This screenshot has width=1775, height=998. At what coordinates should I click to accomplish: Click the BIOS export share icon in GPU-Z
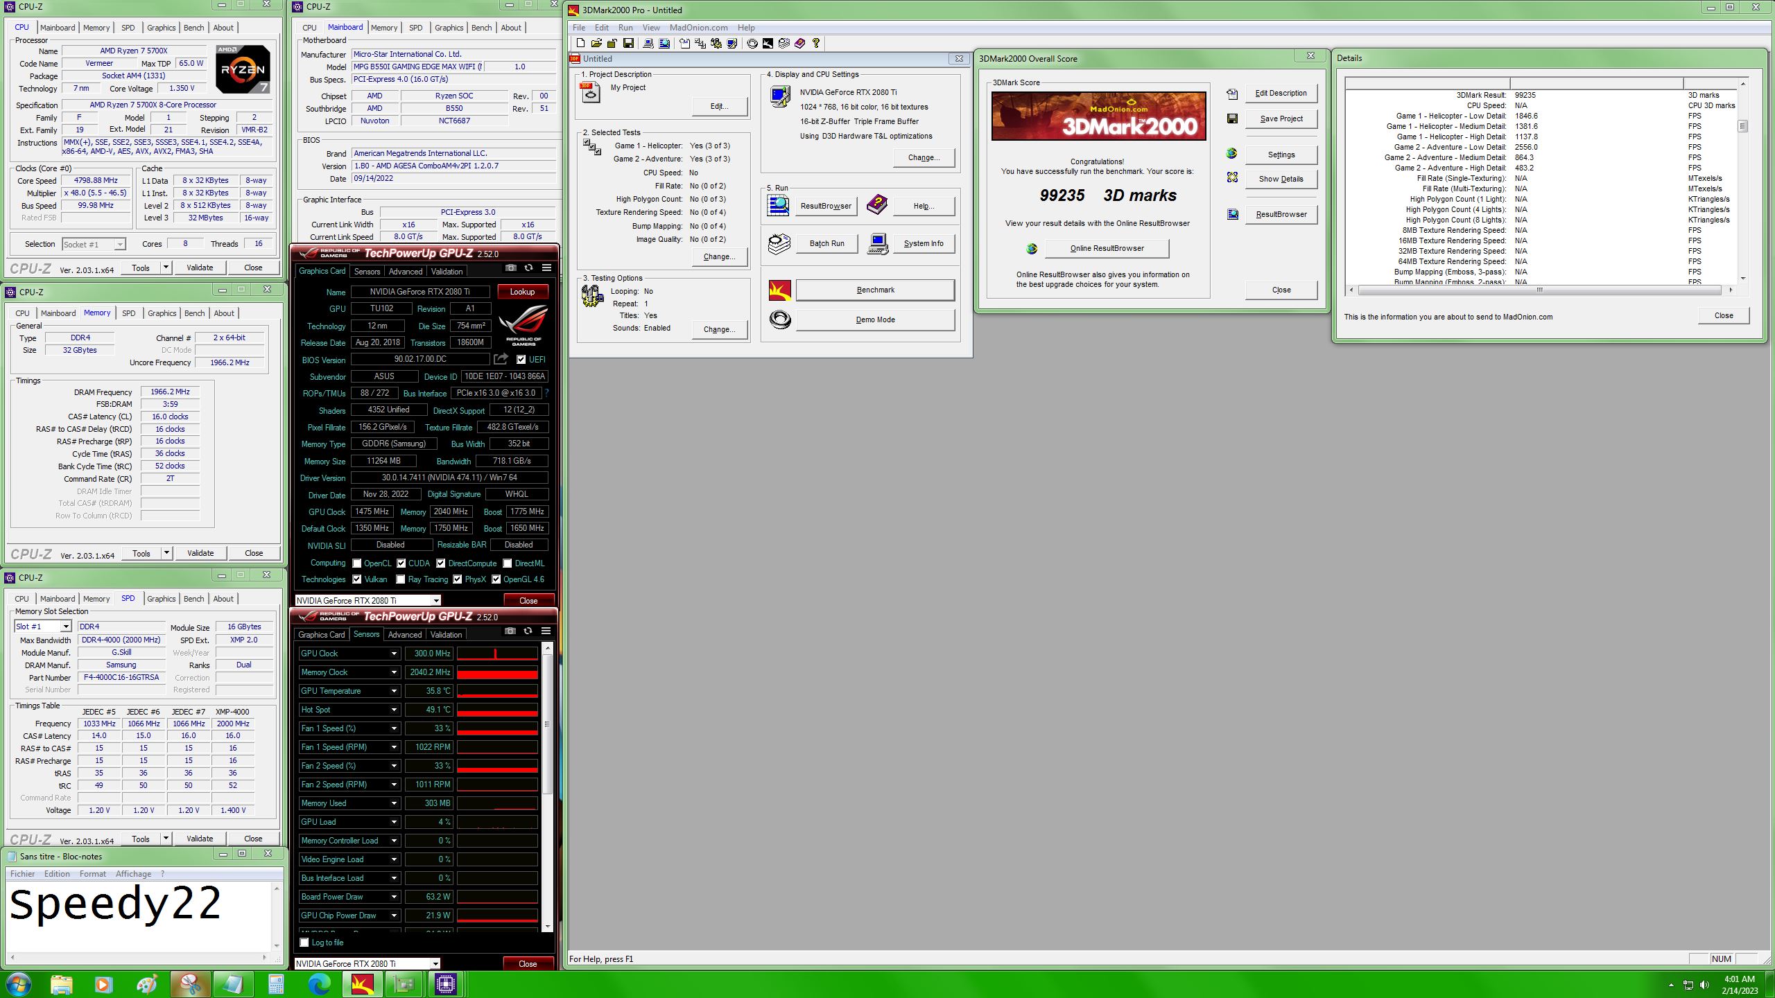coord(501,359)
